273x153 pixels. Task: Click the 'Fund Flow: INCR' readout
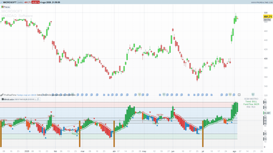[251, 104]
